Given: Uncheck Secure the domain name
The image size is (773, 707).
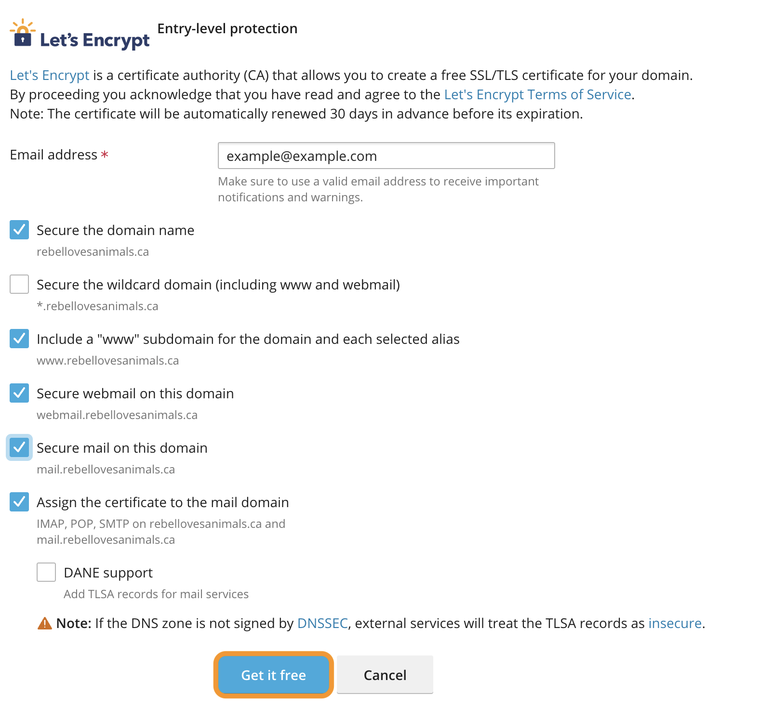Looking at the screenshot, I should [19, 230].
